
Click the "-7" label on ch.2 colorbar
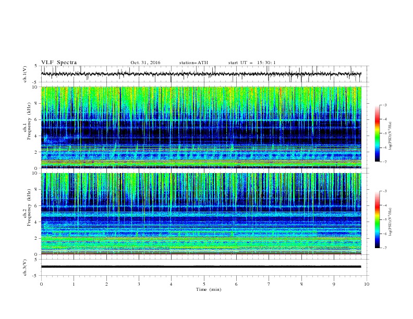pyautogui.click(x=385, y=248)
